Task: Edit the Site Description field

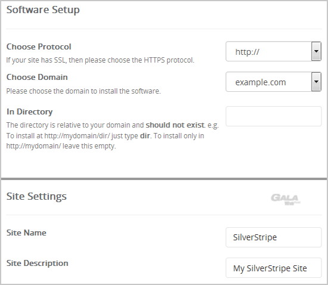Action: coord(273,268)
